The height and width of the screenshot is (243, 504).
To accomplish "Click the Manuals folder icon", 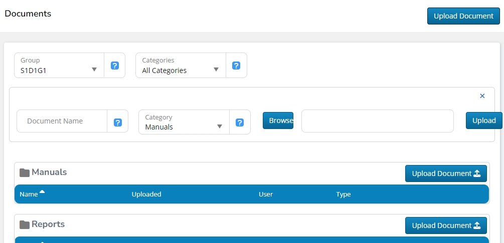I will [x=25, y=172].
